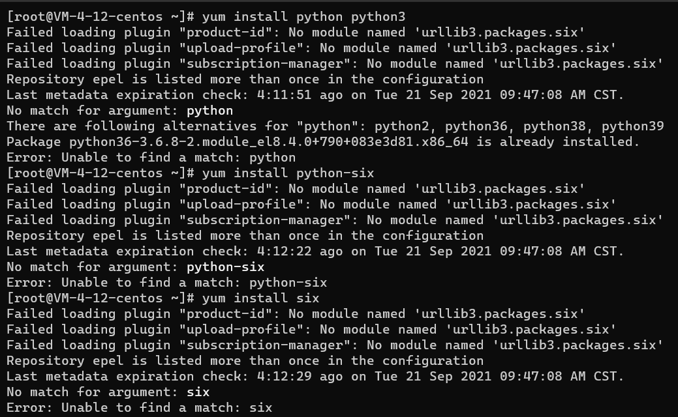Click the first 'upload-profile' plugin failure line

(x=311, y=48)
